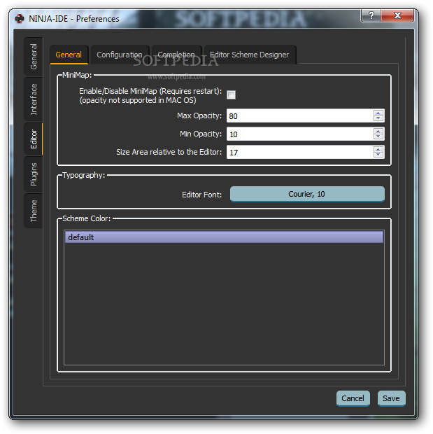Click the Max Opacity label

click(199, 115)
